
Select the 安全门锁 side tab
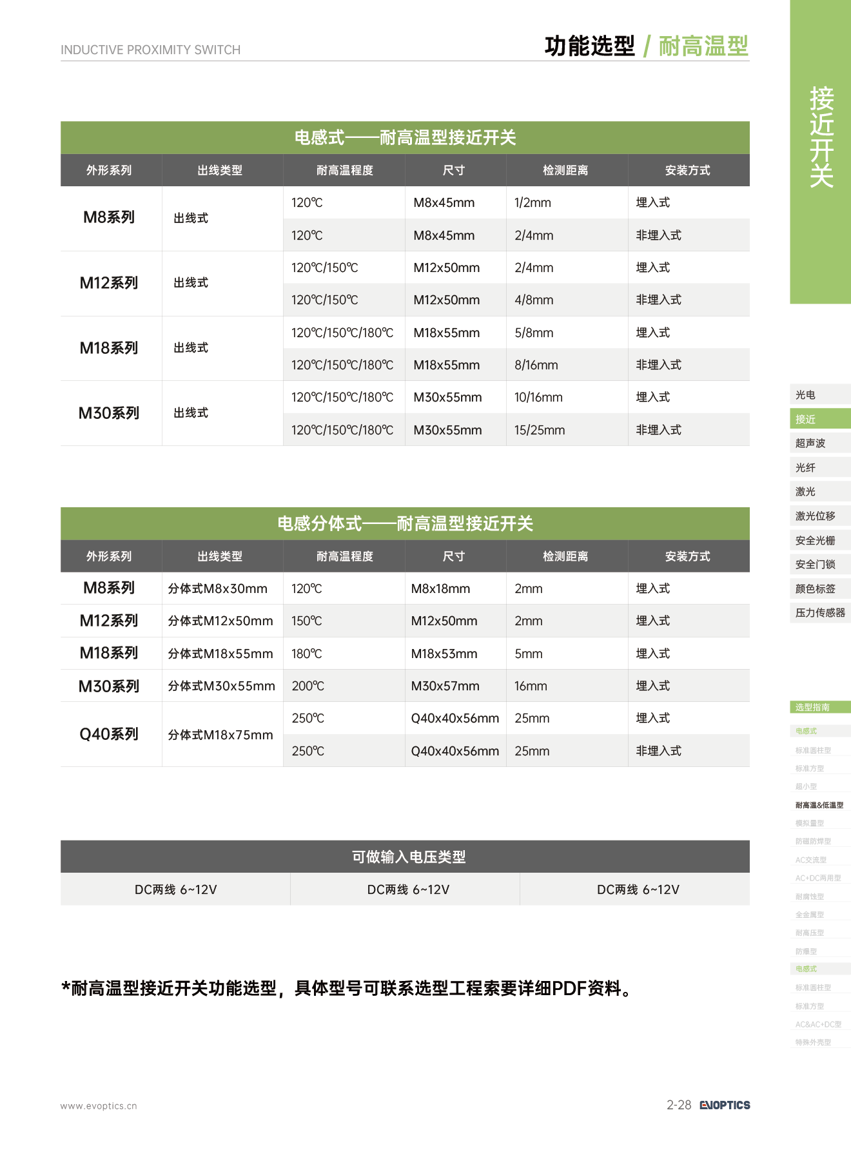pyautogui.click(x=820, y=564)
